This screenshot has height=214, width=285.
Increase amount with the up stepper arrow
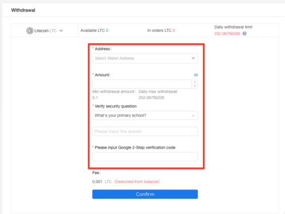click(x=194, y=82)
